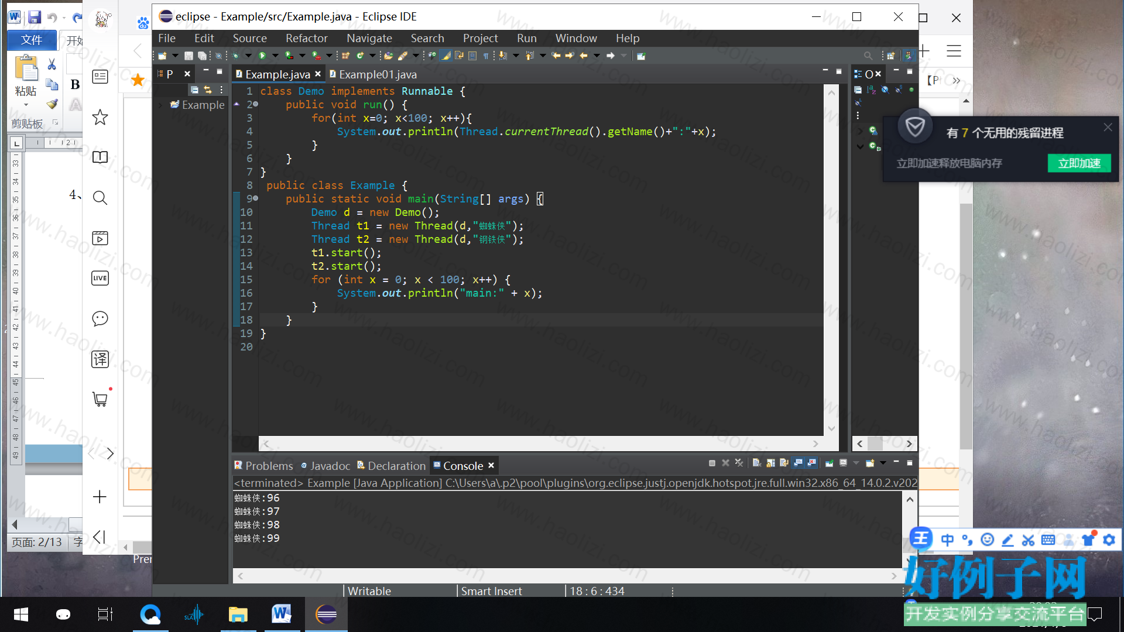Open the Debug configurations dropdown arrow

[248, 56]
